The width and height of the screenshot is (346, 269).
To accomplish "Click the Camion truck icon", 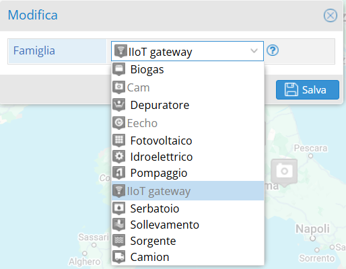I will tap(119, 257).
